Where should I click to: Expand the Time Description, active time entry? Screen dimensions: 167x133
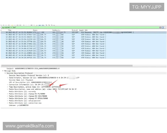point(8,87)
